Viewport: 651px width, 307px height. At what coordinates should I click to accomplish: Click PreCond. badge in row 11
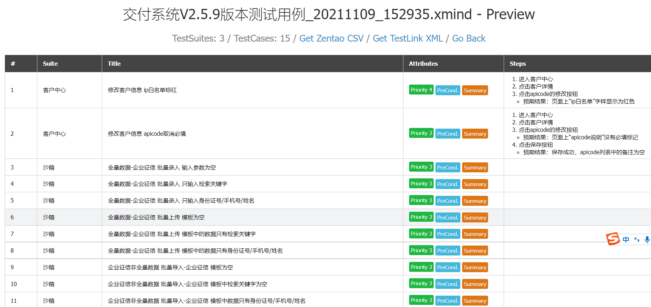[448, 301]
